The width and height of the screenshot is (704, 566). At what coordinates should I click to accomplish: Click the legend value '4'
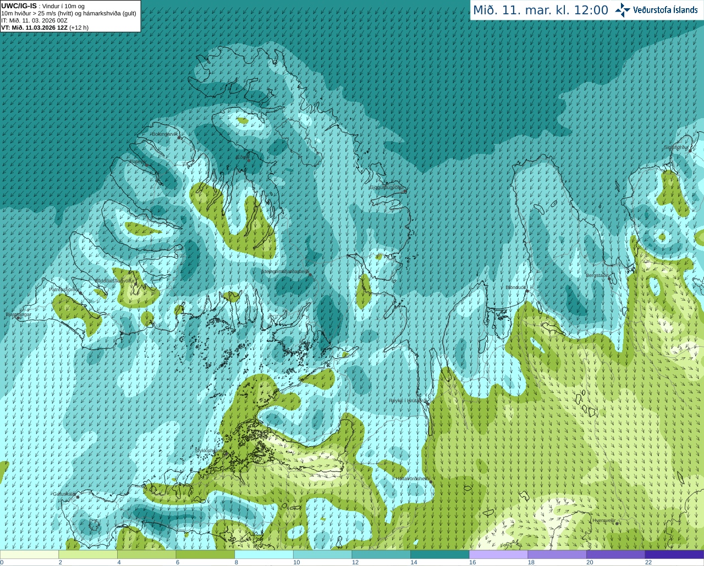[119, 562]
